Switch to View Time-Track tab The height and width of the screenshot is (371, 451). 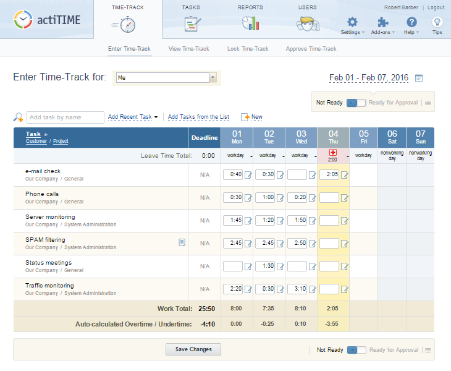pos(188,49)
